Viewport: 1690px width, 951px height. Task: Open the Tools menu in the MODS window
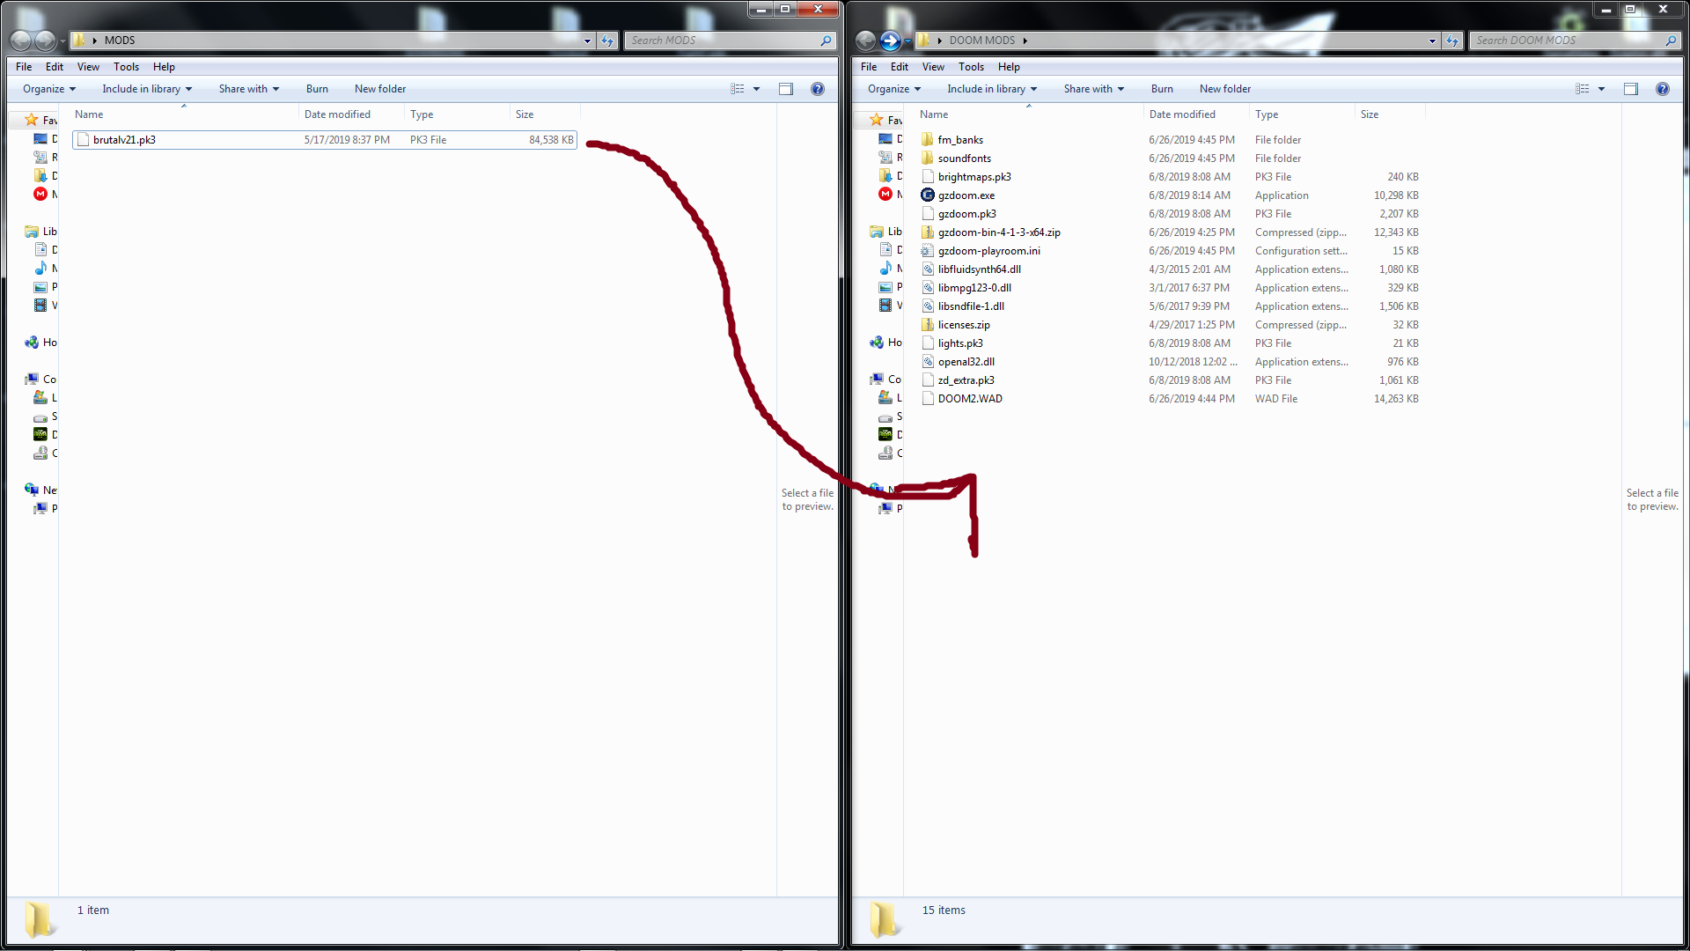(126, 67)
